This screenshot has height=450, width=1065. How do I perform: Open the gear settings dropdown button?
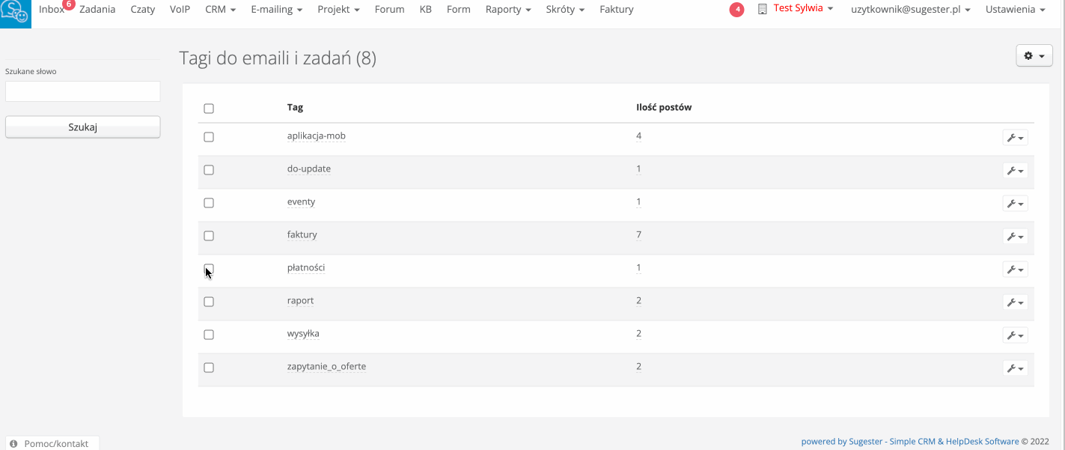pos(1034,56)
